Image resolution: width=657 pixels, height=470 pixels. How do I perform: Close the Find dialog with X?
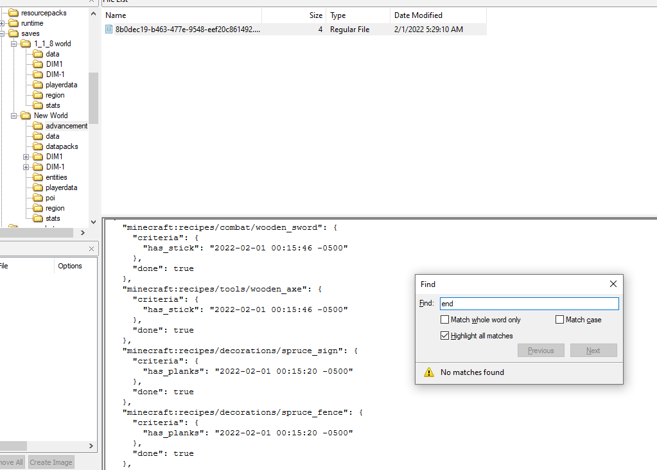tap(613, 284)
